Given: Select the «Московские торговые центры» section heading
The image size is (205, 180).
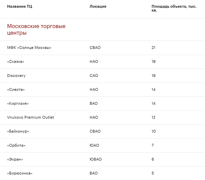Looking at the screenshot, I should [x=36, y=30].
